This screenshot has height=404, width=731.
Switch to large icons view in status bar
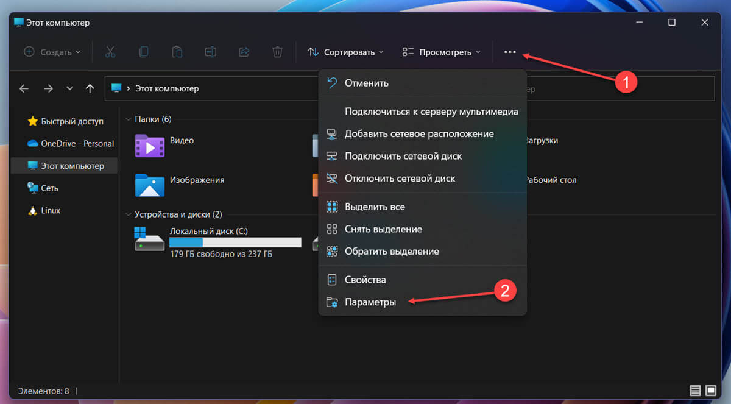(x=711, y=390)
